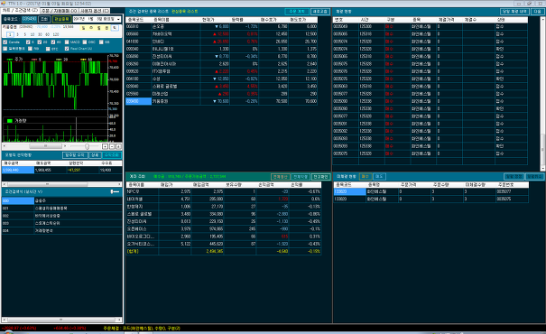Screen dimensions: 546x334
Task: Select the 틱 tick chart button
Action: [x=115, y=27]
